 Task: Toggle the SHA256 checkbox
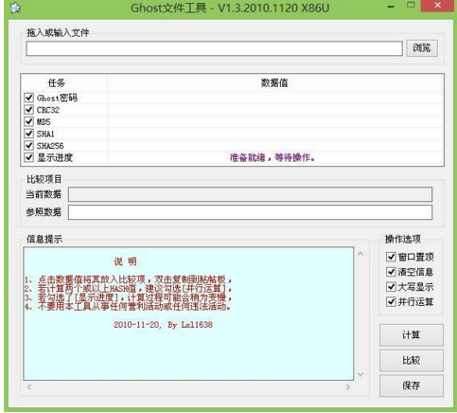(29, 146)
